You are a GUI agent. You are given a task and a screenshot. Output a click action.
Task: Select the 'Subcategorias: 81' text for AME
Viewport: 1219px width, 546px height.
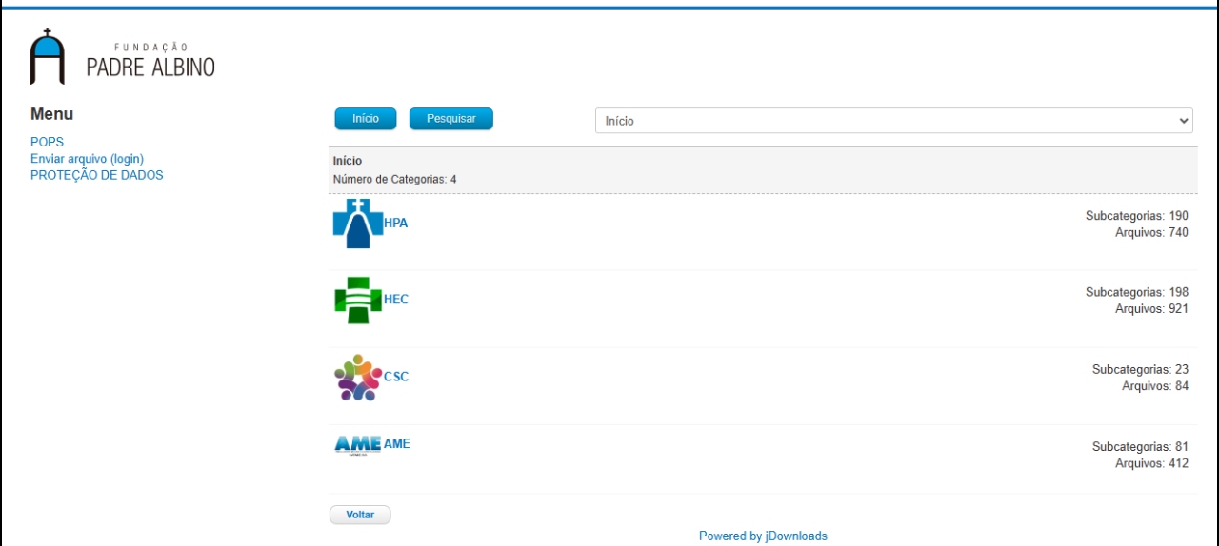click(x=1140, y=446)
